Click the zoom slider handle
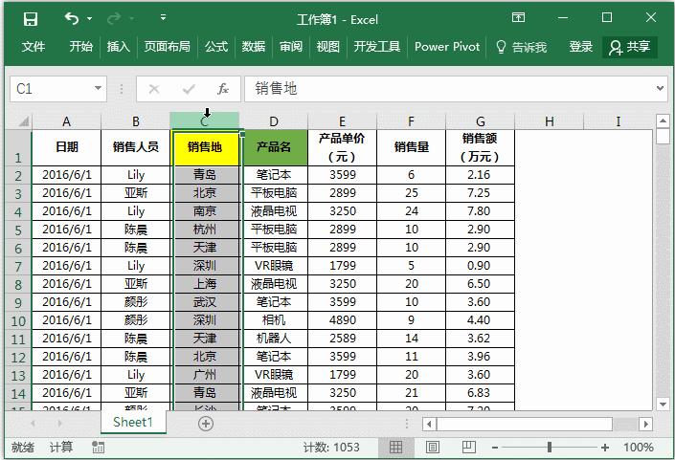This screenshot has width=675, height=460. (550, 448)
